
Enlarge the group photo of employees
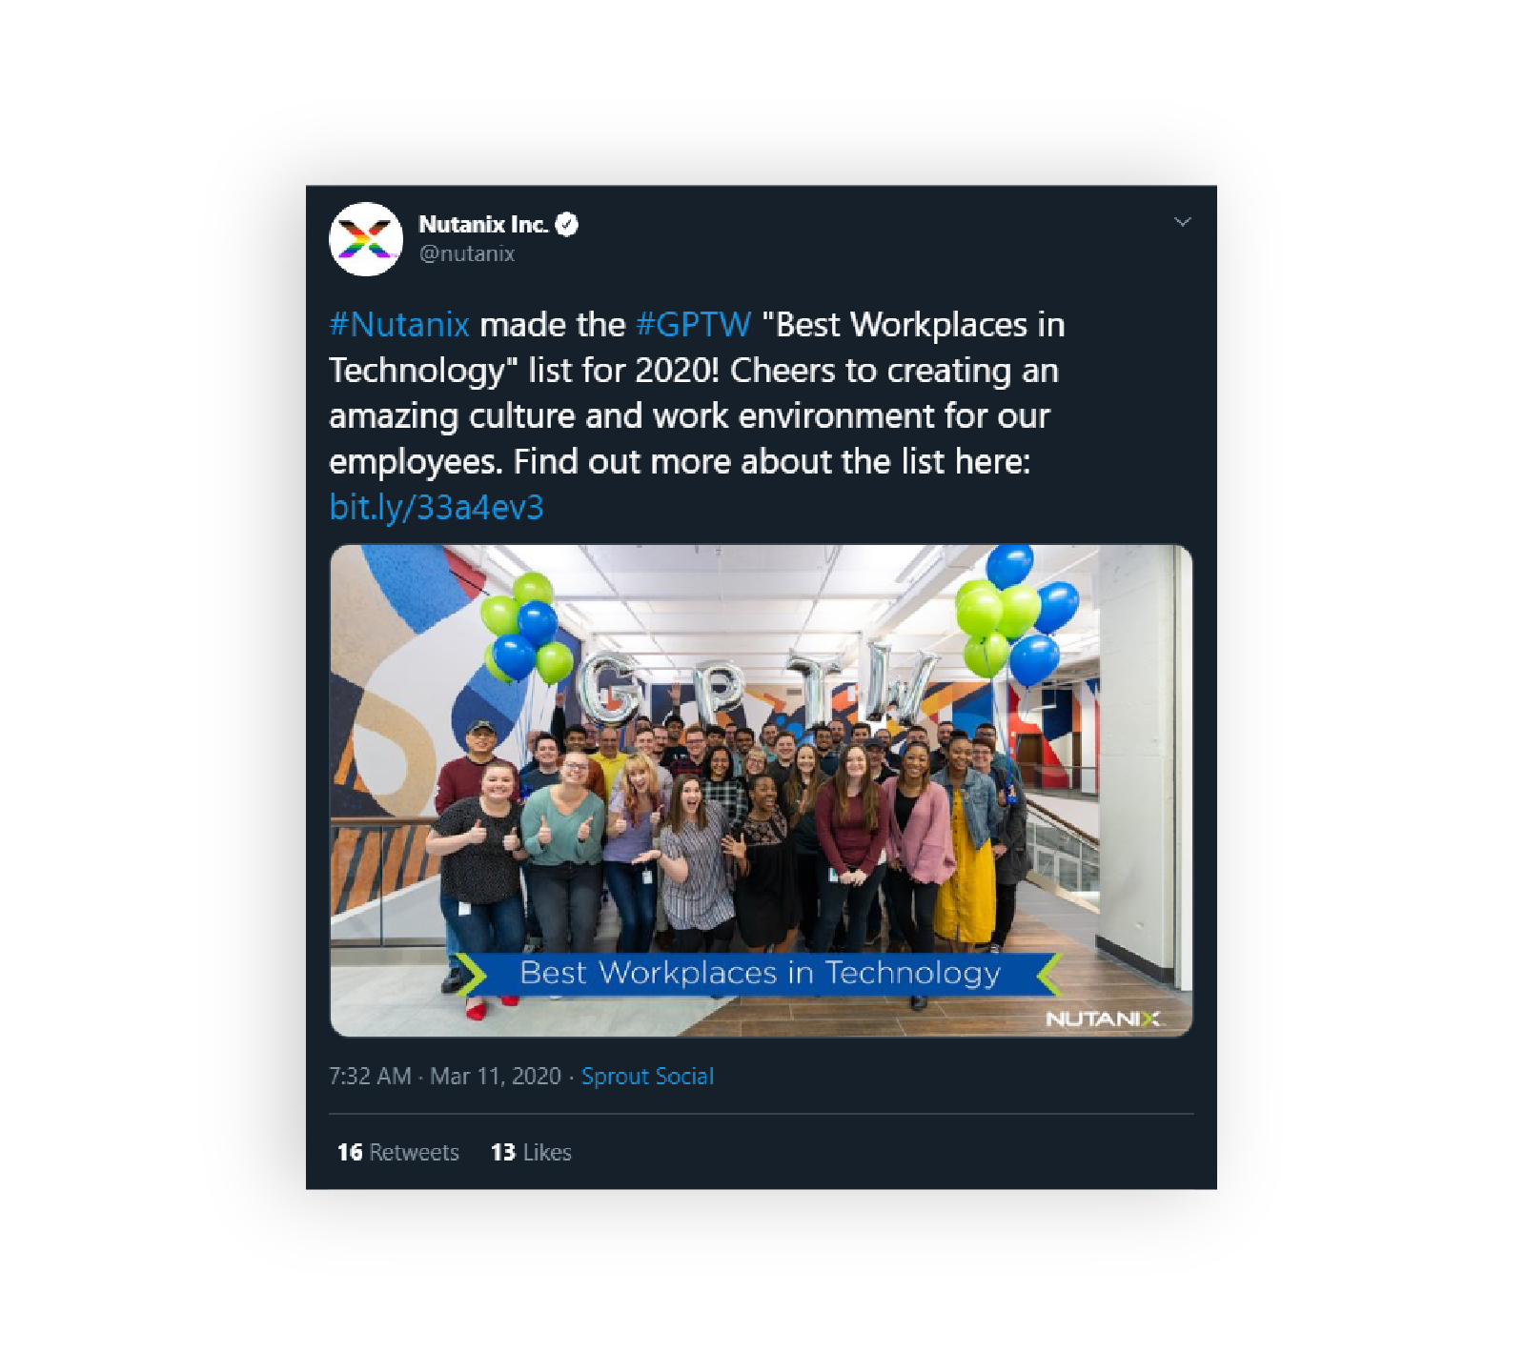[761, 790]
